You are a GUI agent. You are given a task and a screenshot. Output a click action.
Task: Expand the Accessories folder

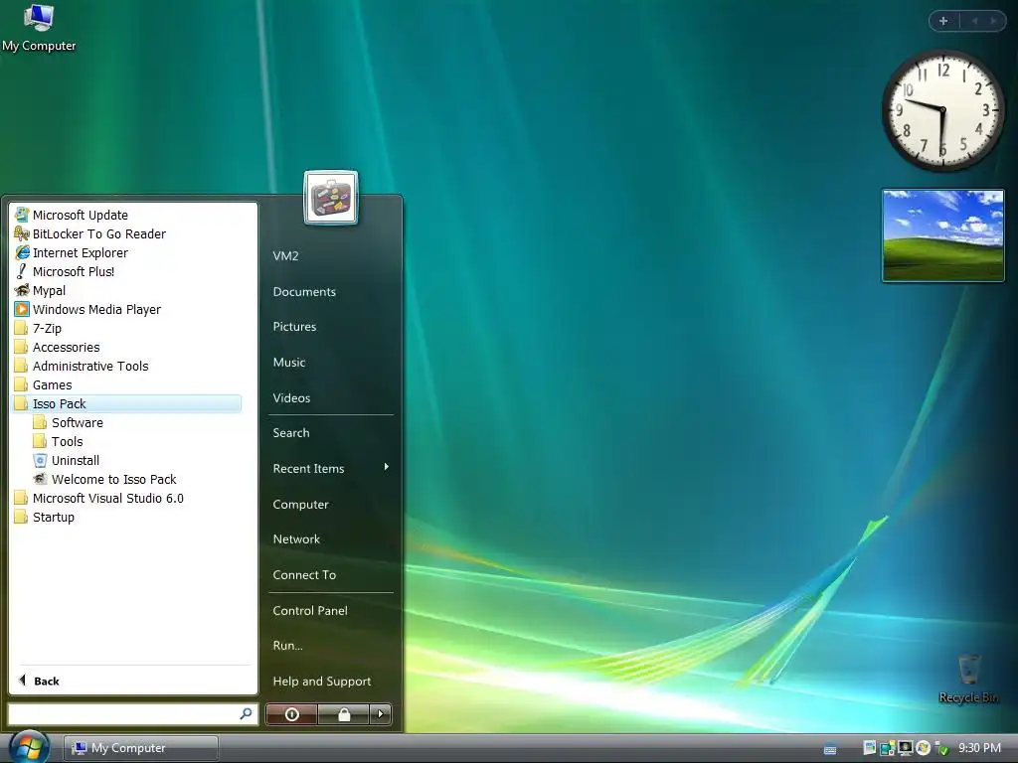pyautogui.click(x=57, y=347)
